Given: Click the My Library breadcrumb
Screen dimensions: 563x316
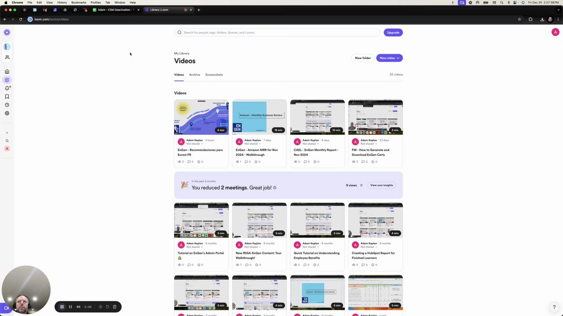Looking at the screenshot, I should point(182,54).
